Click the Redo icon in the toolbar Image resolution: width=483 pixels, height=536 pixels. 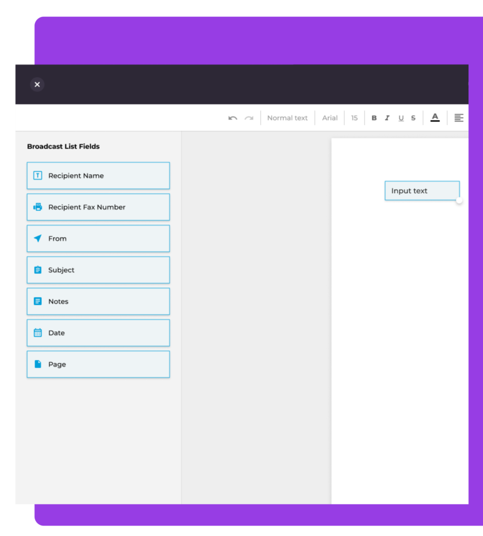pyautogui.click(x=249, y=118)
